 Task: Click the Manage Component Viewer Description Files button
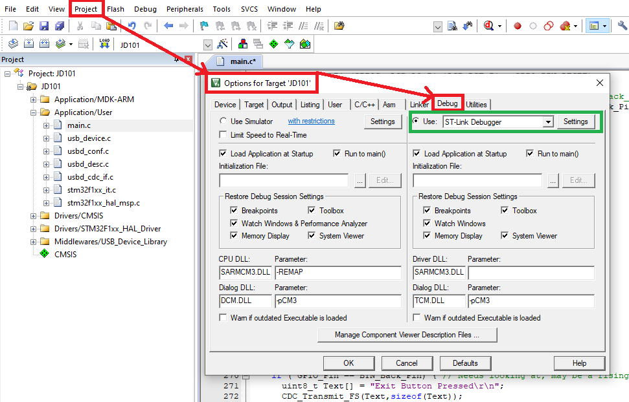pos(407,335)
